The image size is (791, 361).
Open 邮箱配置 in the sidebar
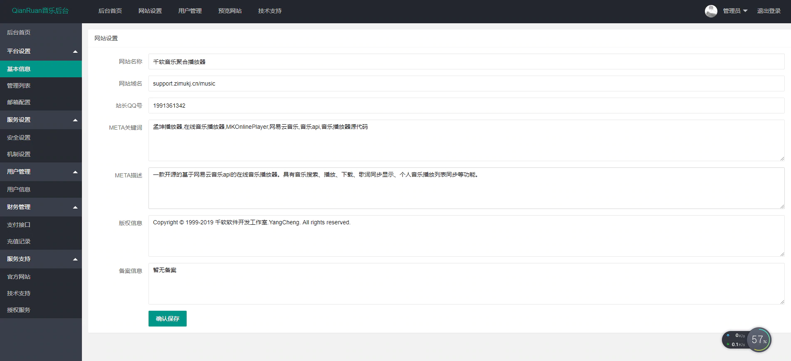click(x=41, y=102)
